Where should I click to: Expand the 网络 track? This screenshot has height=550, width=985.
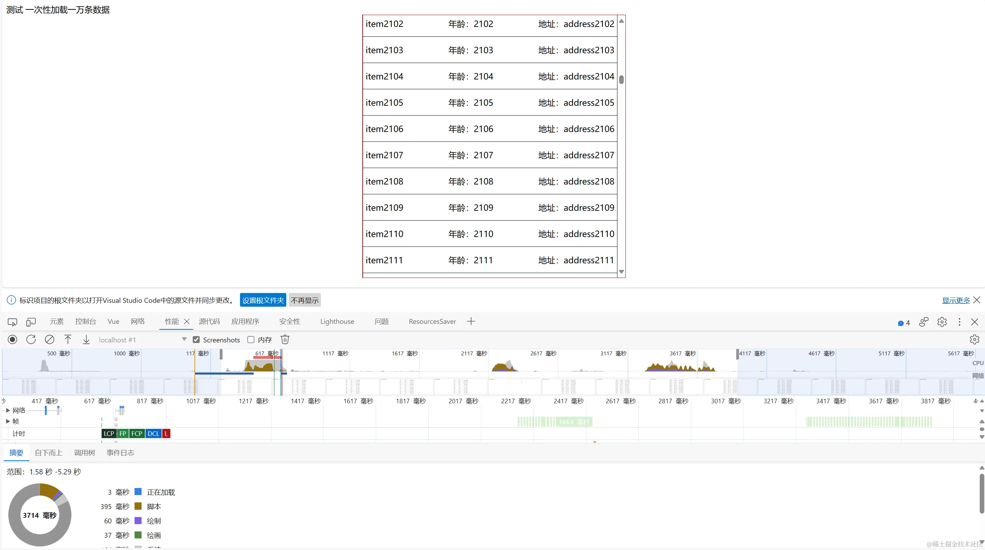(x=8, y=410)
